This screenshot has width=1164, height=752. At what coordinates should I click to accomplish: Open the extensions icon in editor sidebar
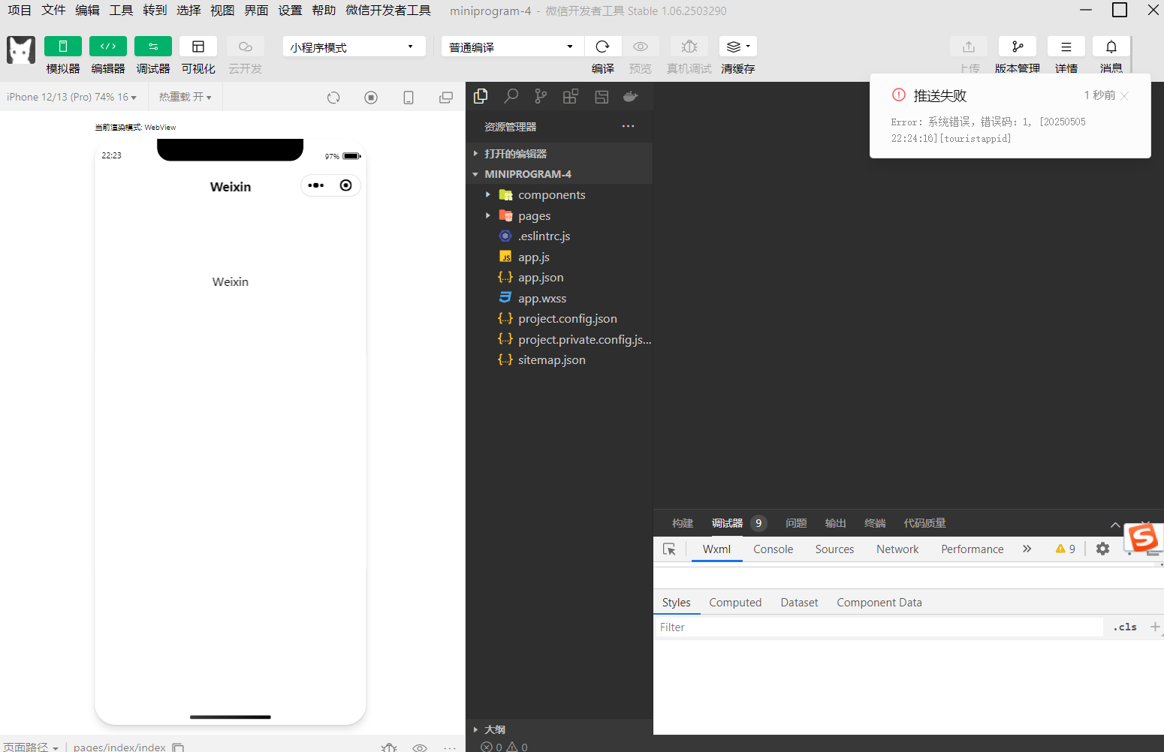pyautogui.click(x=571, y=96)
